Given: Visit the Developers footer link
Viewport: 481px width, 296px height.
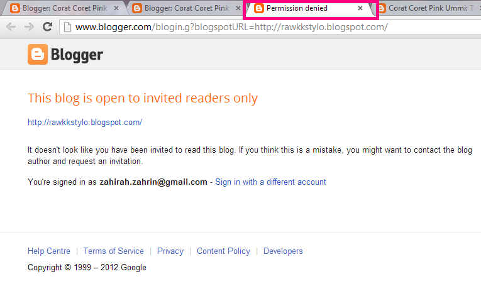Looking at the screenshot, I should point(283,251).
